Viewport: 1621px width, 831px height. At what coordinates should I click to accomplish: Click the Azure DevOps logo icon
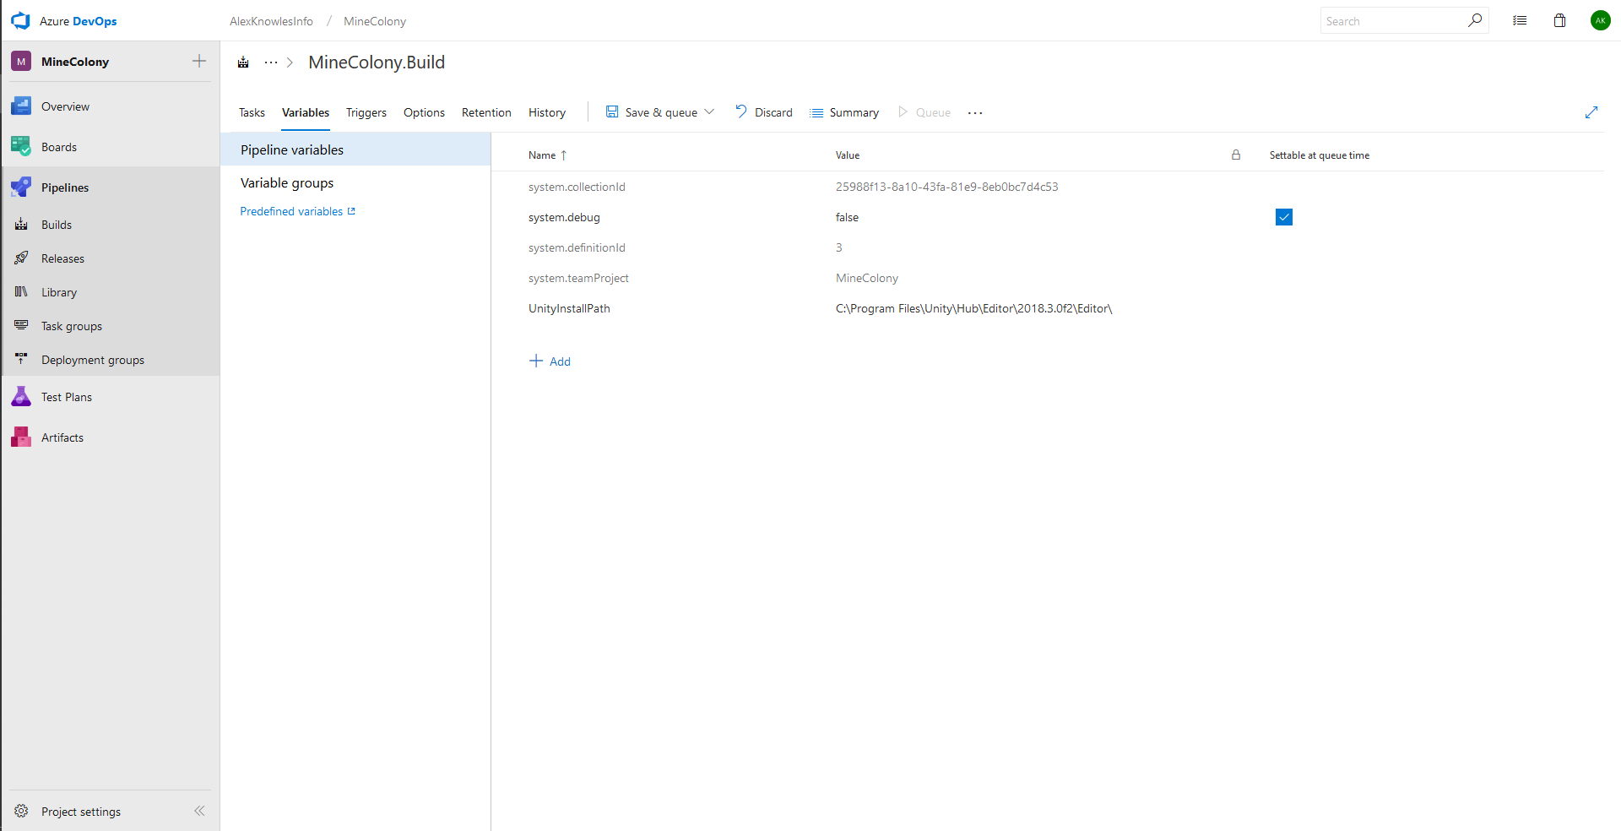coord(20,21)
